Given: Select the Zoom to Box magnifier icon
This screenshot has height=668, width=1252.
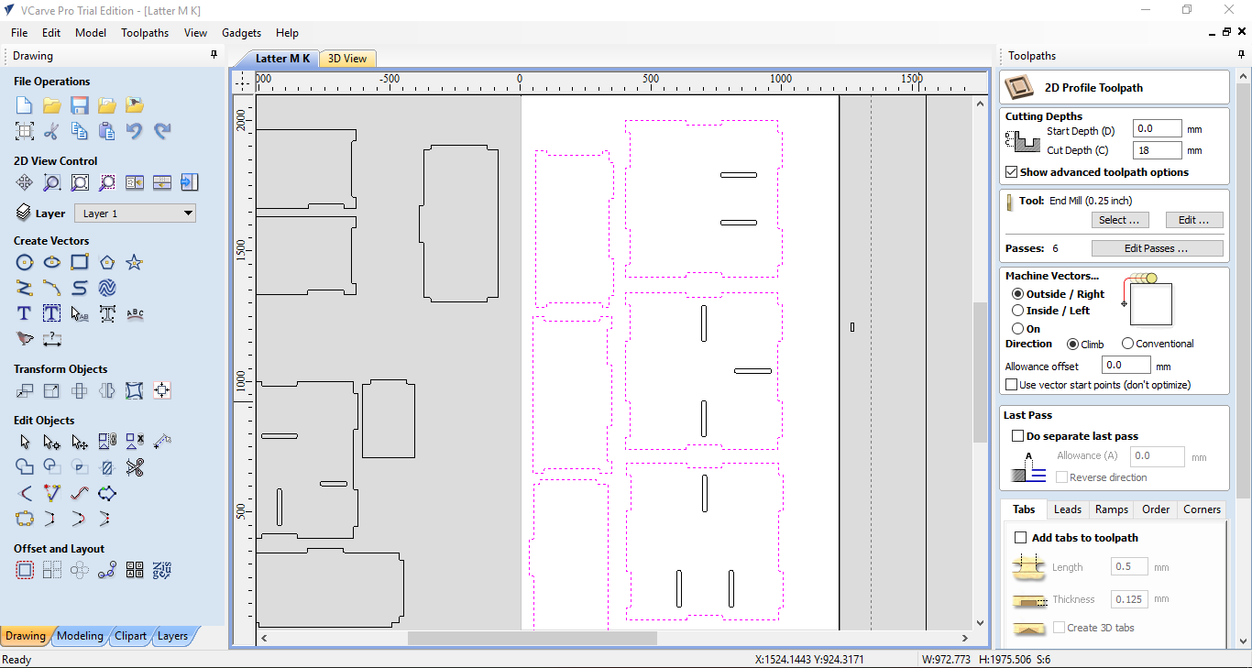Looking at the screenshot, I should 52,182.
